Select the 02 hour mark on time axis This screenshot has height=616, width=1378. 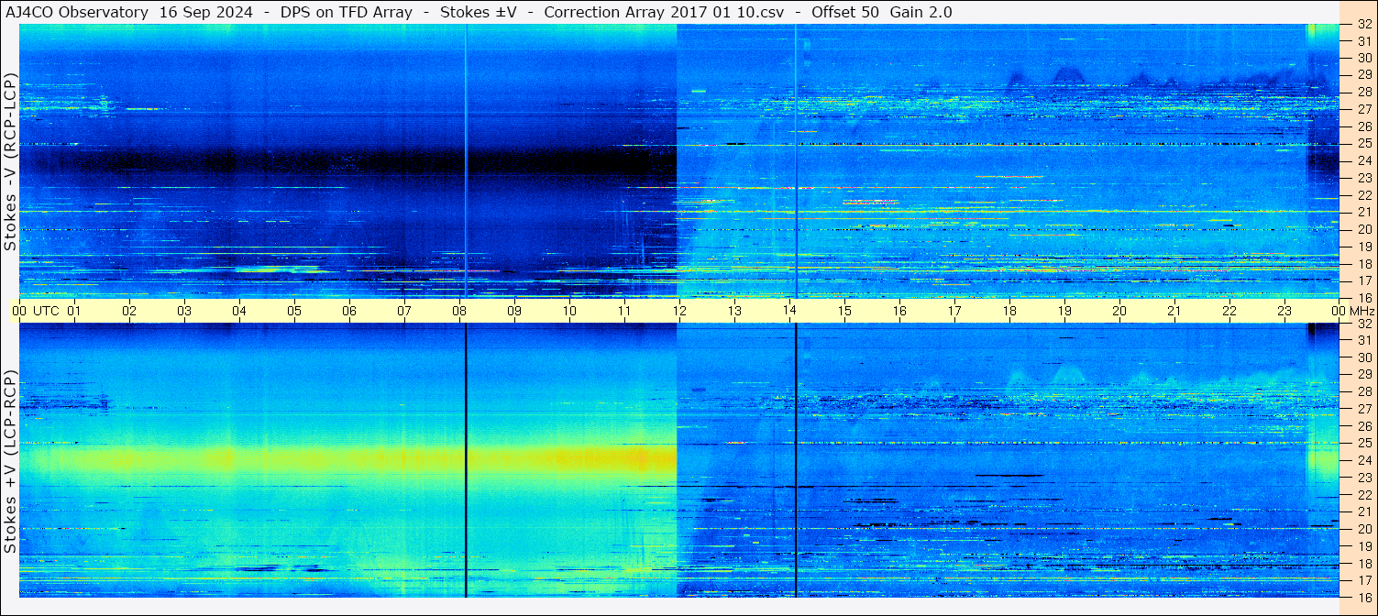[129, 311]
